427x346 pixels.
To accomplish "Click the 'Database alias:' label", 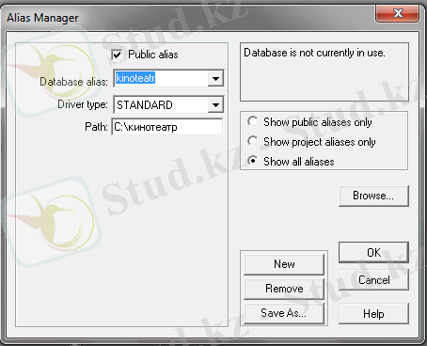I will (73, 82).
